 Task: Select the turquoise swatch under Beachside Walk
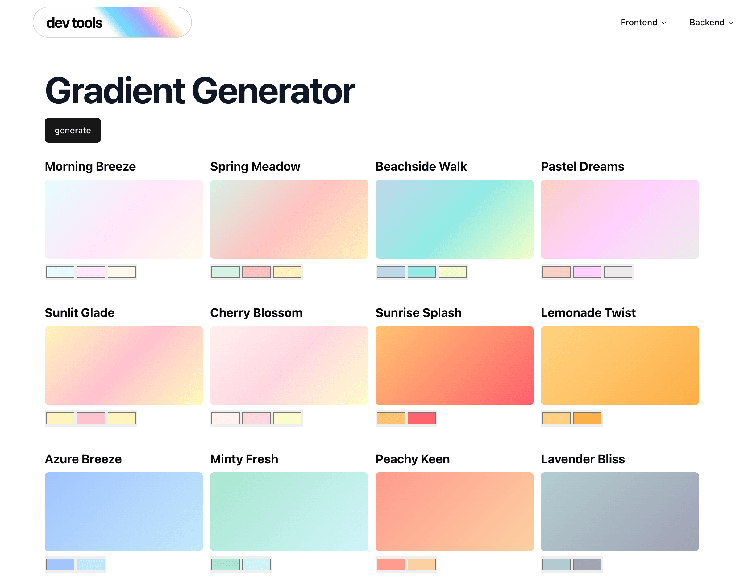[x=422, y=272]
